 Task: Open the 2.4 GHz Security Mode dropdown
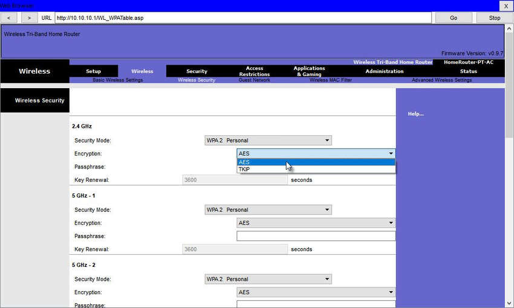pos(268,141)
